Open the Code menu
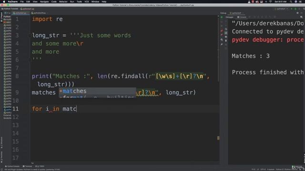This screenshot has height=171, width=305. pyautogui.click(x=54, y=1)
